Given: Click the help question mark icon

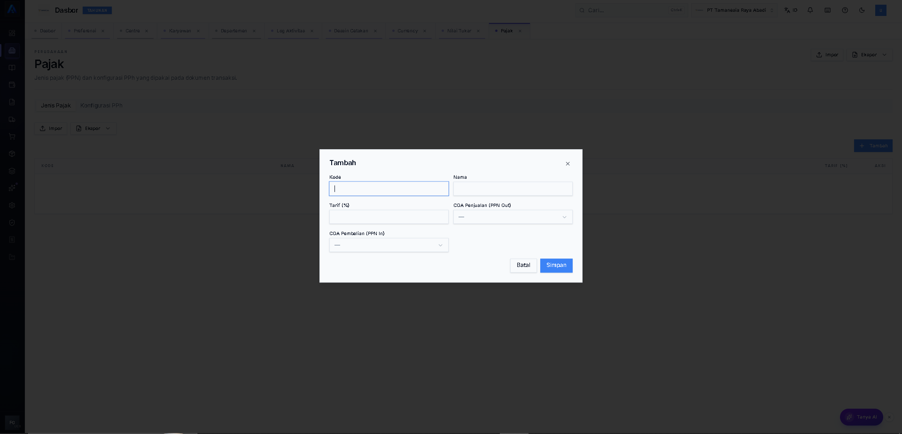Looking at the screenshot, I should (x=845, y=10).
